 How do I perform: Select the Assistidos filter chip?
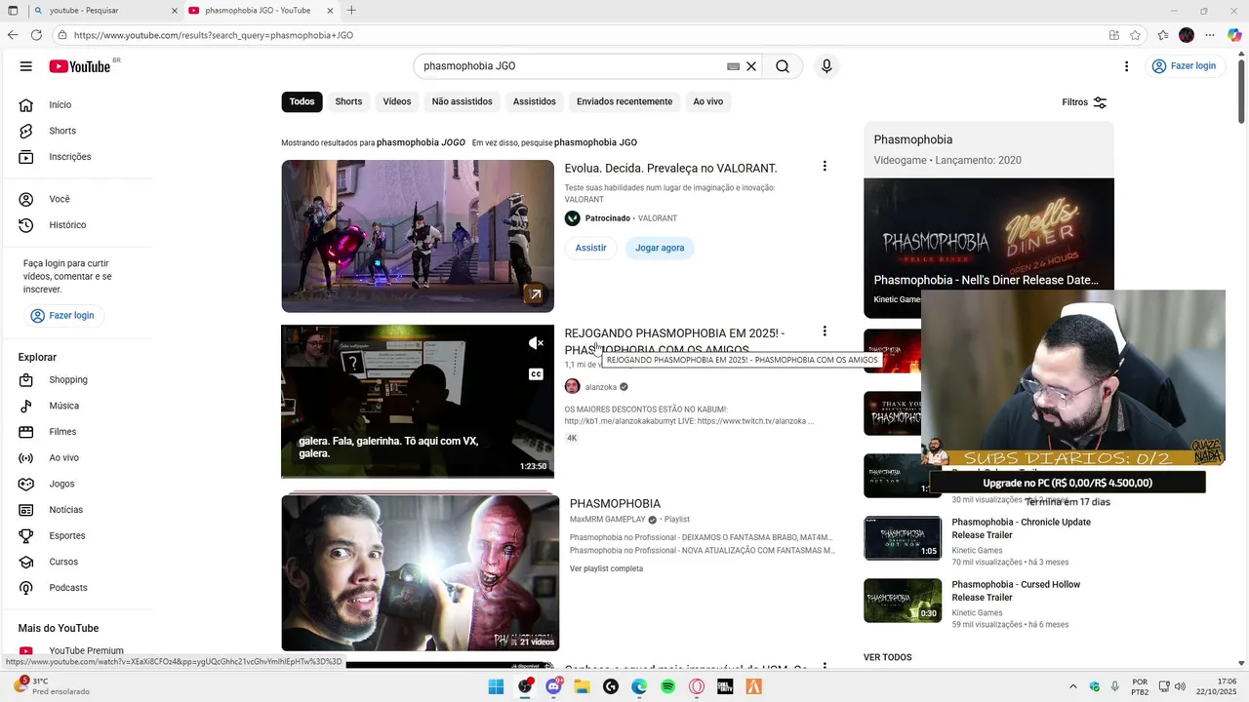tap(535, 101)
